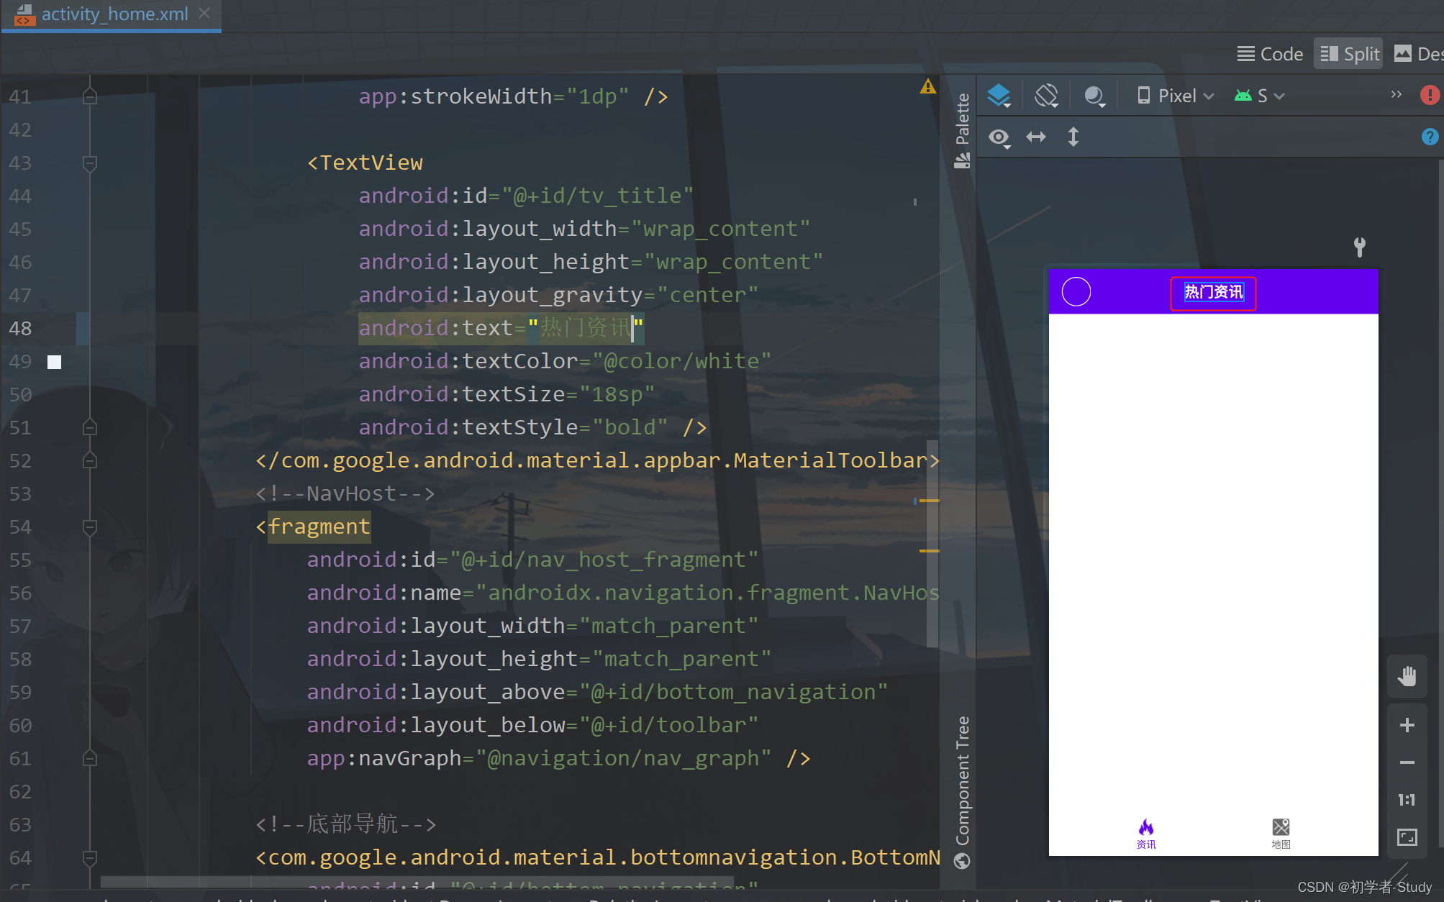
Task: Open the Pixel device dropdown
Action: point(1176,96)
